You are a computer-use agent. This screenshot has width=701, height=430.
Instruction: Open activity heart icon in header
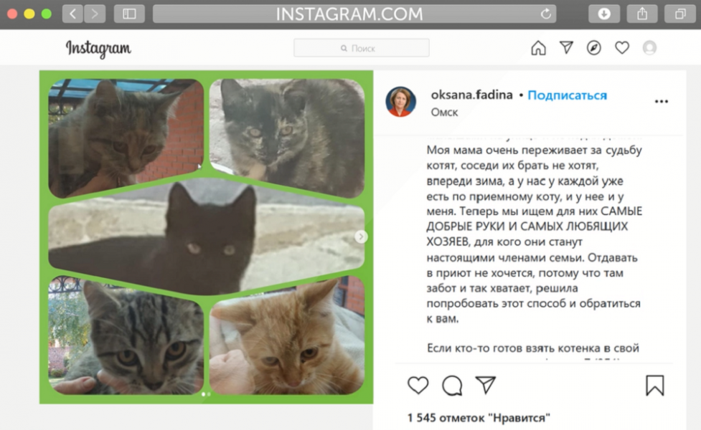[x=622, y=47]
